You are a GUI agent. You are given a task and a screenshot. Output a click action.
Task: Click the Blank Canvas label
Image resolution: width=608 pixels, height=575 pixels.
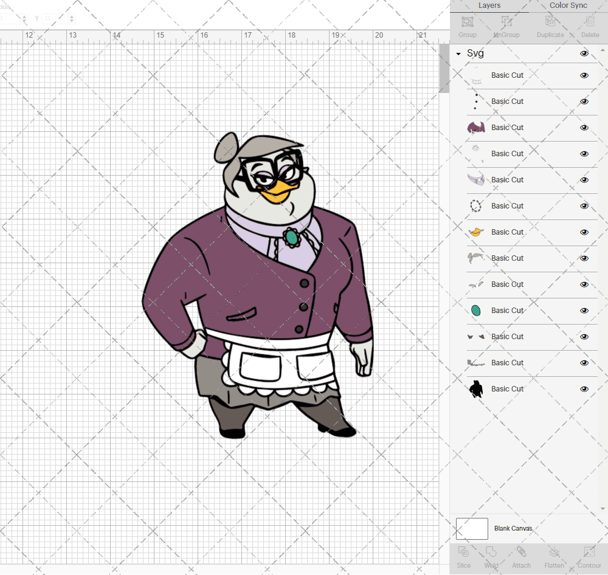(x=513, y=528)
